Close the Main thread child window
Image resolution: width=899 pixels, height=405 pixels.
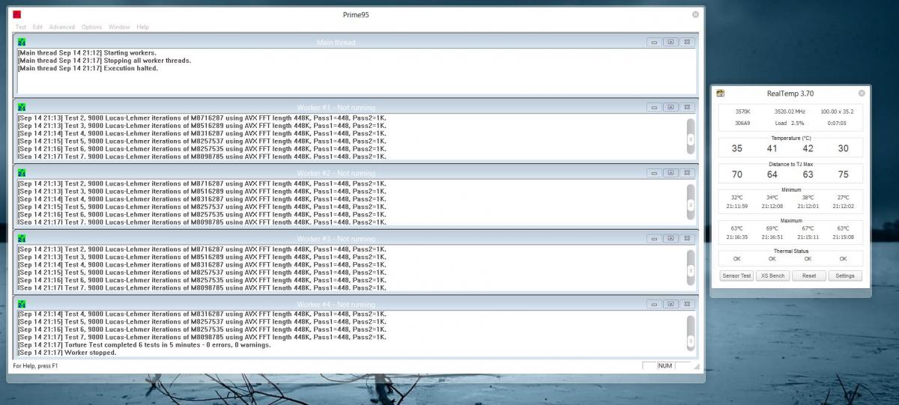(688, 42)
